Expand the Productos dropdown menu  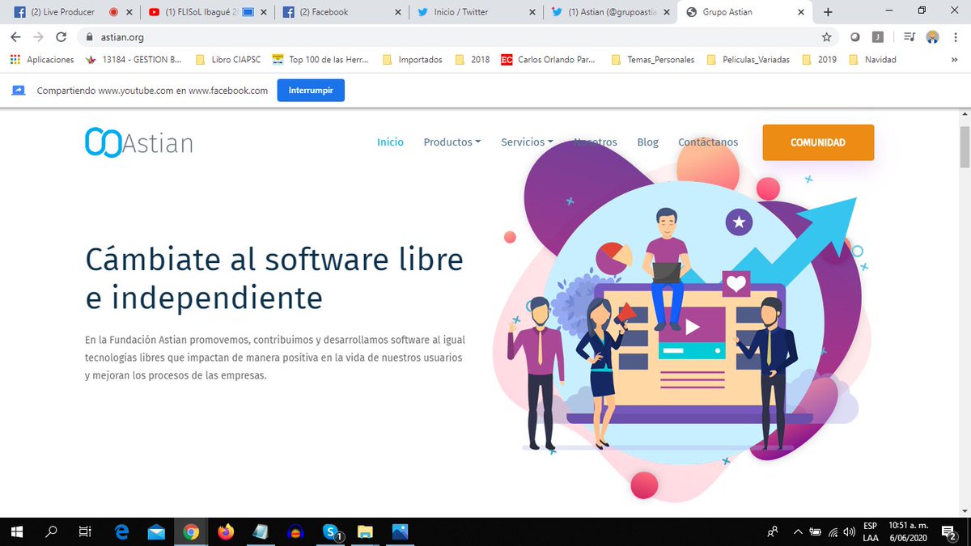[x=452, y=142]
